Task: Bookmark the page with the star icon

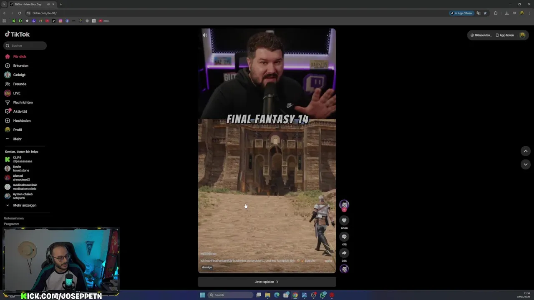Action: pyautogui.click(x=485, y=13)
